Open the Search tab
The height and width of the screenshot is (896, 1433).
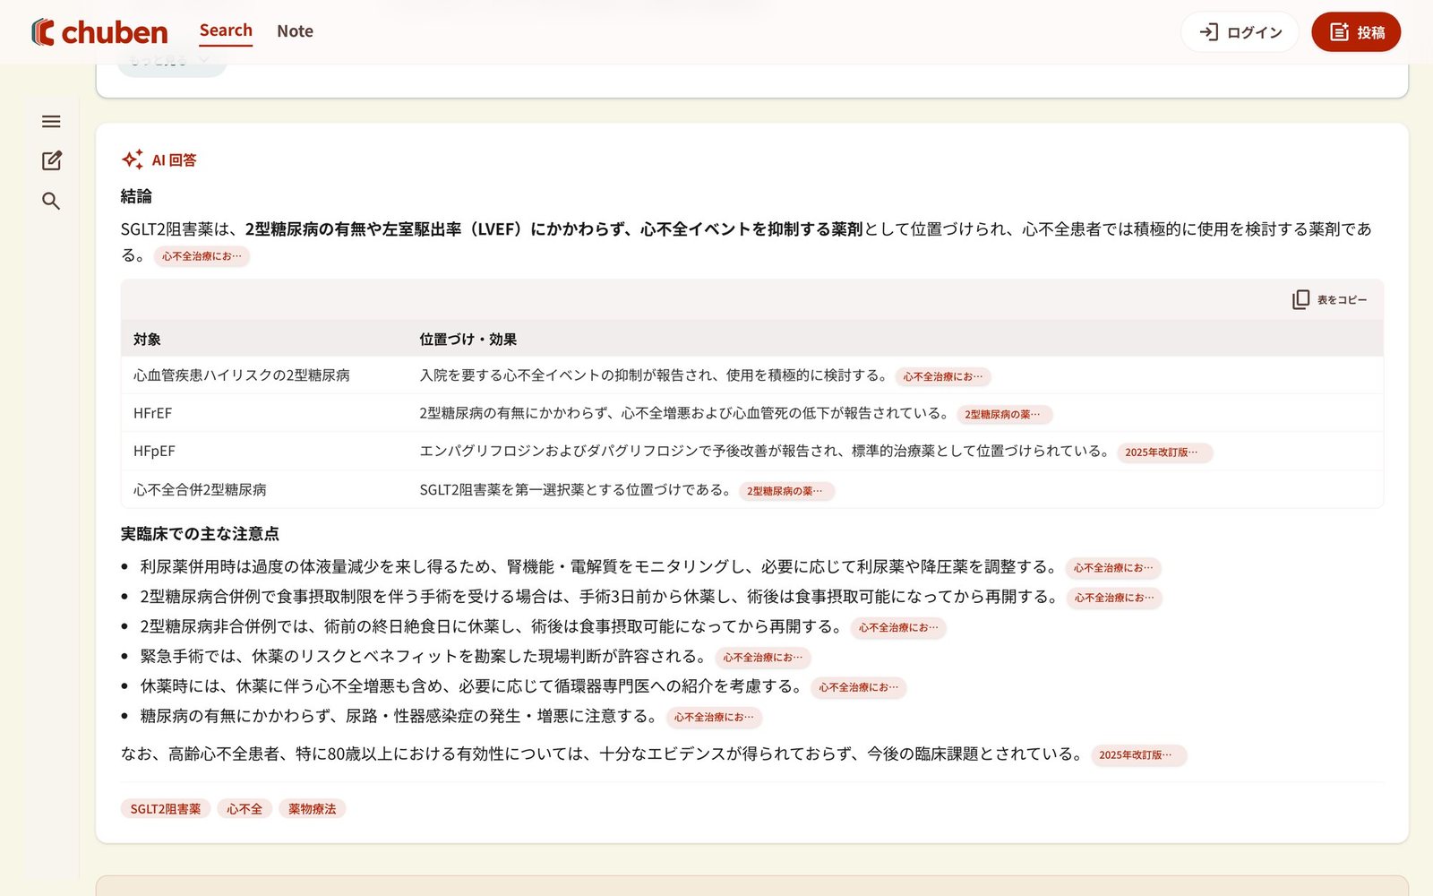tap(226, 30)
